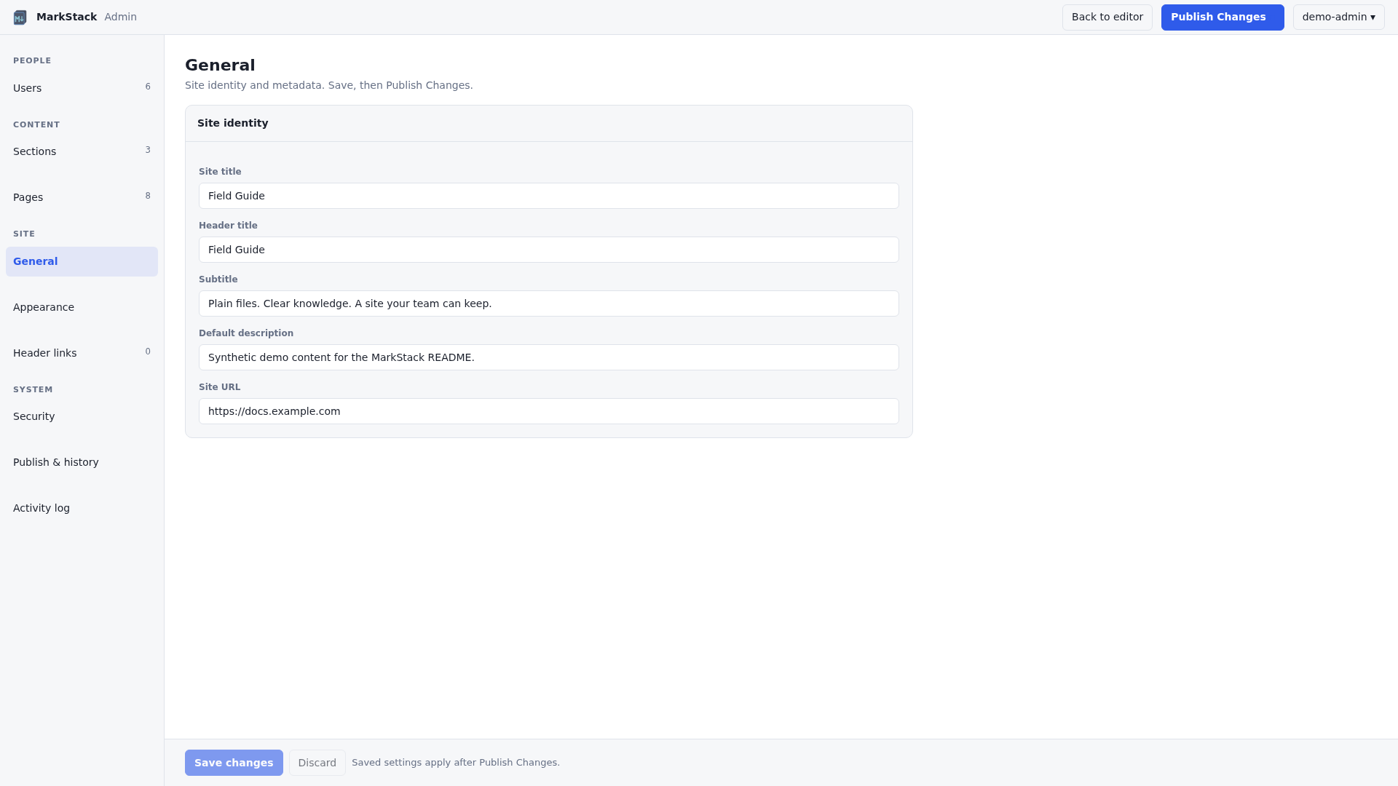Click into the Header title input
The width and height of the screenshot is (1398, 786).
point(549,250)
